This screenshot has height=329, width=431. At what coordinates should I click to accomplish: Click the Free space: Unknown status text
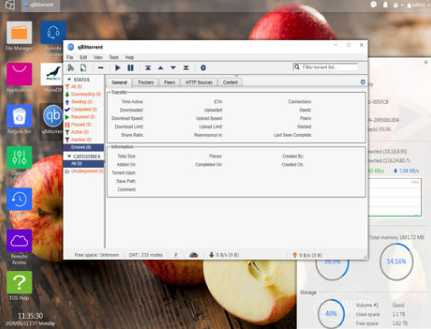point(96,255)
